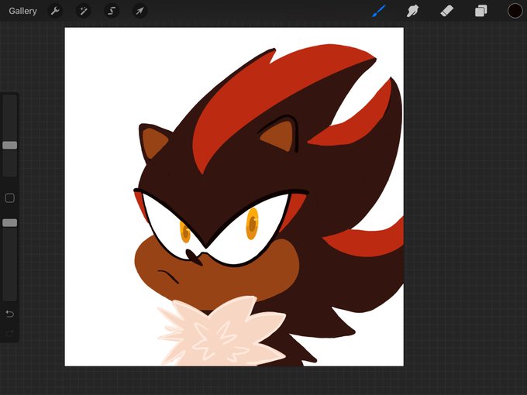Click the brush size slider handle
527x395 pixels.
[x=10, y=145]
